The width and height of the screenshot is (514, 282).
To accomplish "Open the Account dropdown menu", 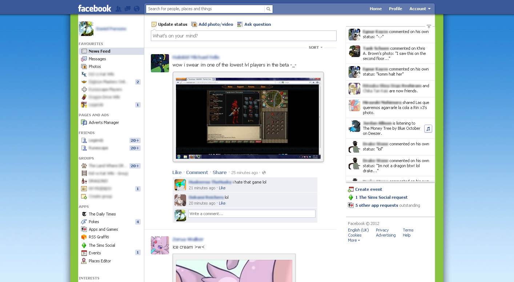I will tap(420, 9).
